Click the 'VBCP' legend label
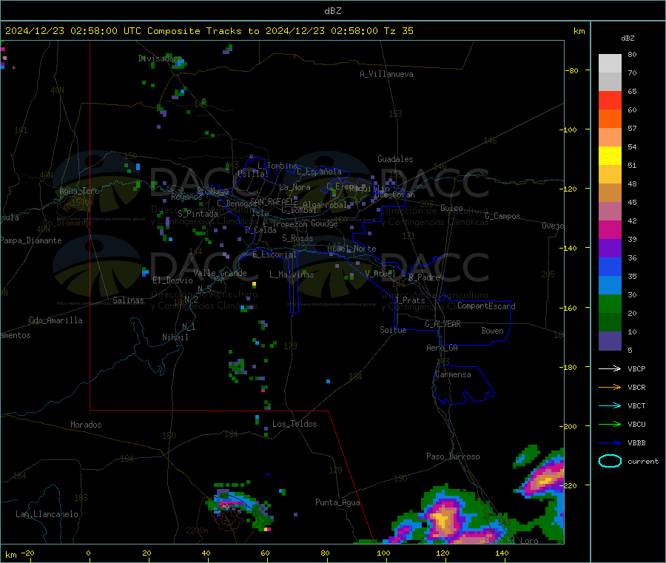 636,369
